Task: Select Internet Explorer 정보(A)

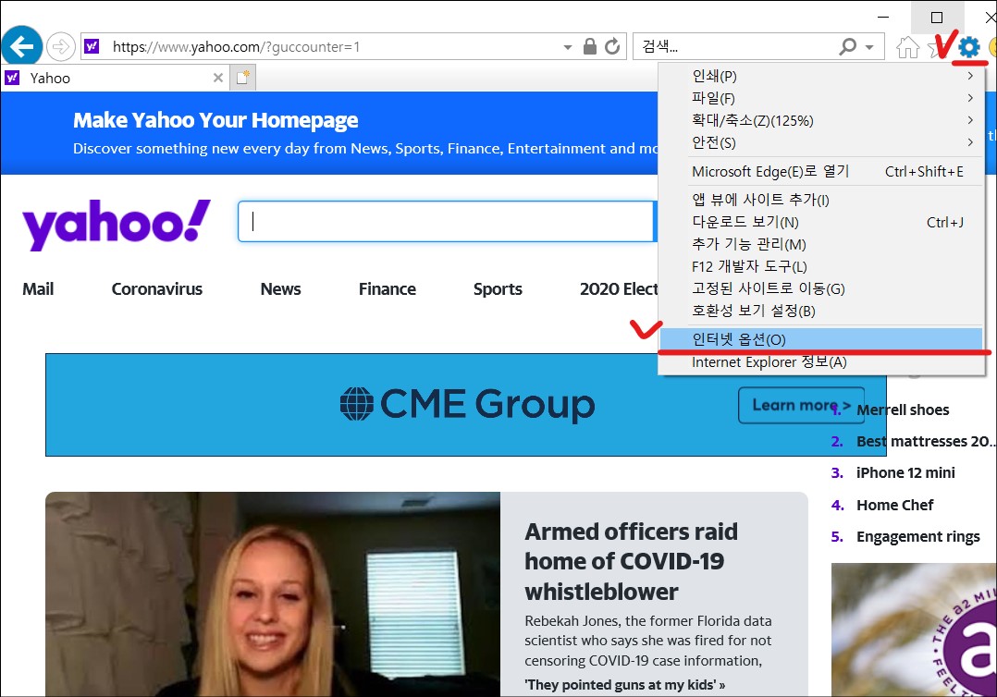Action: pos(821,362)
